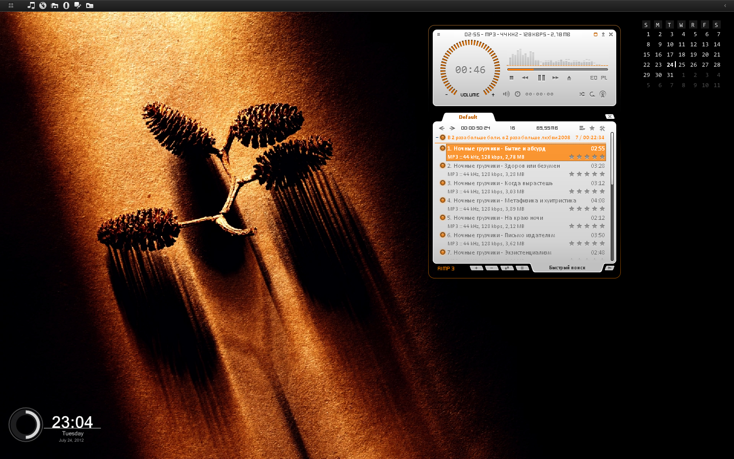Open the folder icon in top bar
This screenshot has height=459, width=734.
click(x=90, y=6)
